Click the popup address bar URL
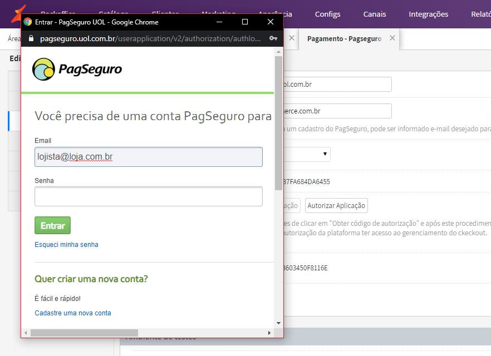This screenshot has height=356, width=491. 150,38
